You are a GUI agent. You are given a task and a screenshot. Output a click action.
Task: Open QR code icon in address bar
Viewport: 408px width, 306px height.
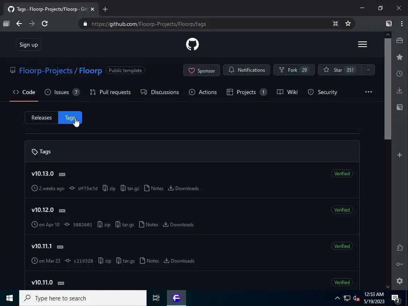(x=335, y=24)
